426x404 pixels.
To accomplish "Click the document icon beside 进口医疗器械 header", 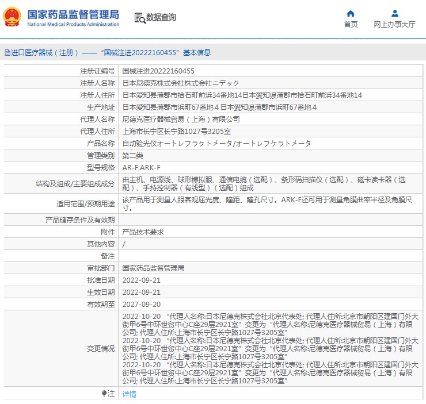I will 7,53.
